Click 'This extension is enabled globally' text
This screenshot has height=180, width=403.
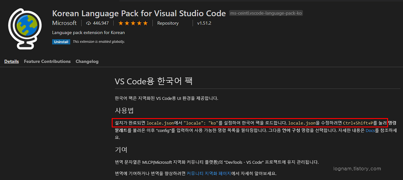click(99, 42)
